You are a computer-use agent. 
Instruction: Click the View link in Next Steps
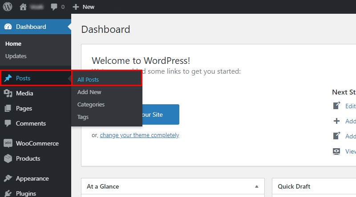351,151
